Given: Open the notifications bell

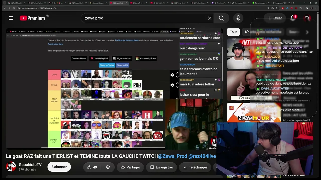Looking at the screenshot, I should [293, 18].
